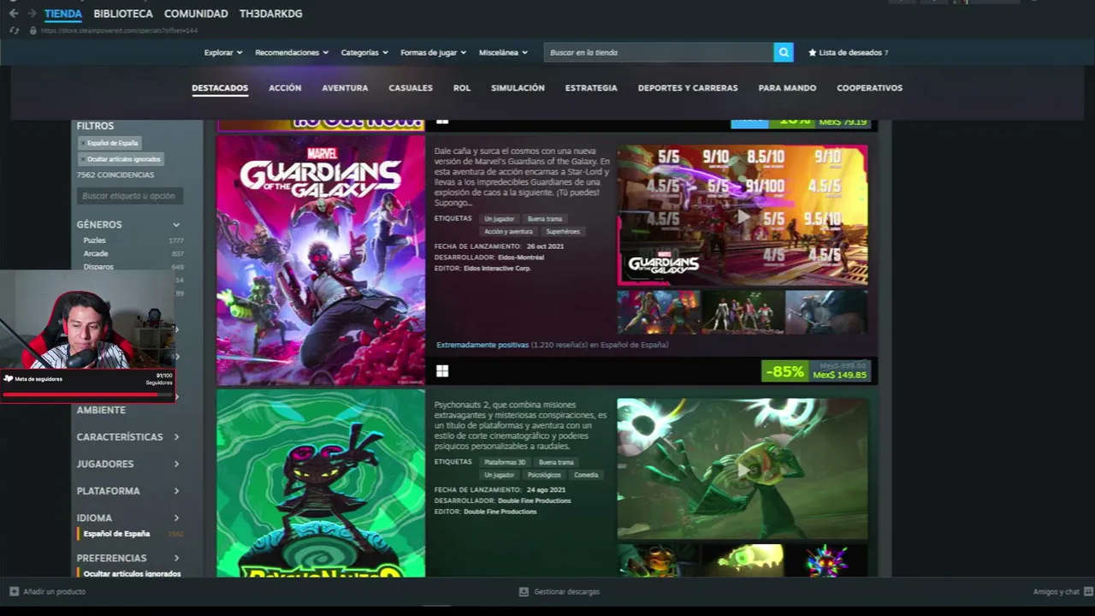The width and height of the screenshot is (1095, 616).
Task: Open the Comunidad tab
Action: click(x=196, y=14)
